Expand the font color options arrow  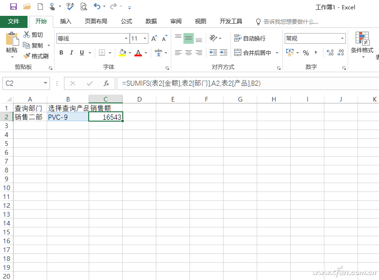coord(146,53)
